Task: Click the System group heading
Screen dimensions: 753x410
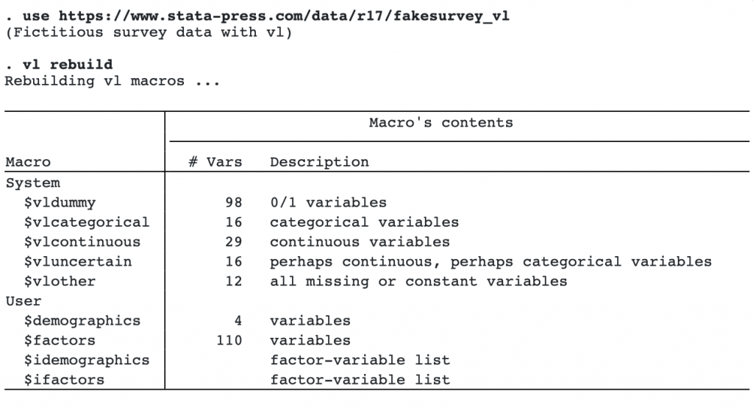Action: click(33, 183)
